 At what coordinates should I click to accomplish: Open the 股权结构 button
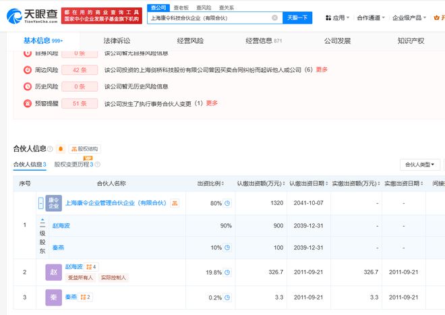(x=84, y=149)
